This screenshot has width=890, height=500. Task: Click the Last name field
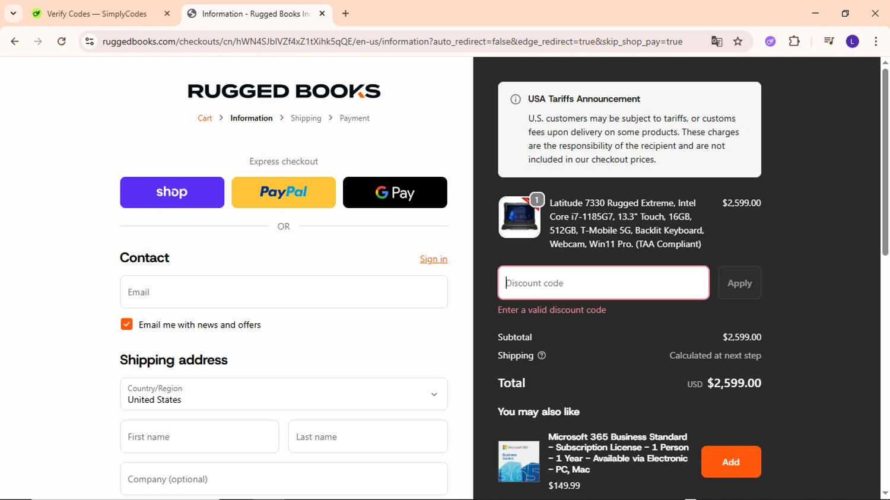(368, 437)
